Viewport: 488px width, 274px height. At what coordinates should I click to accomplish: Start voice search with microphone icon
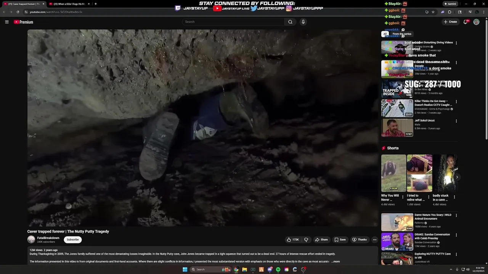[x=303, y=22]
